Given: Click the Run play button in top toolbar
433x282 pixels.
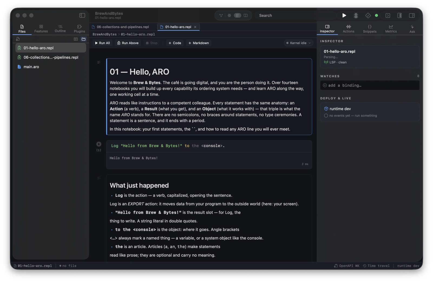Looking at the screenshot, I should [344, 15].
